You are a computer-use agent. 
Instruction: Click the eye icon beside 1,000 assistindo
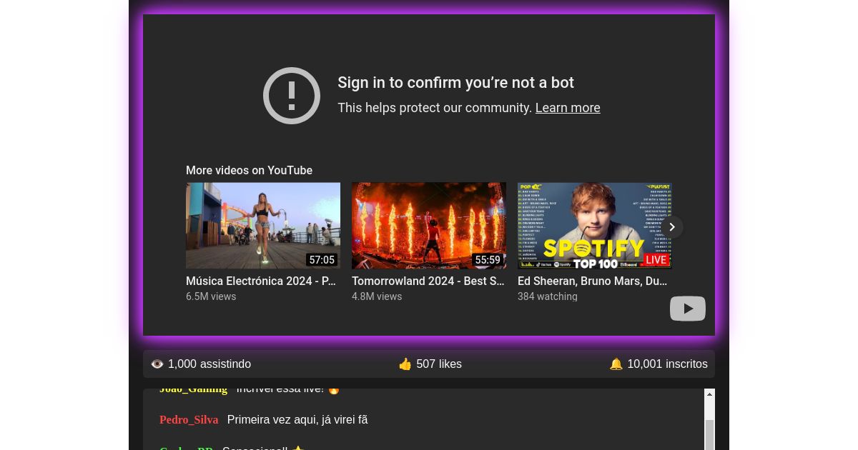tap(157, 364)
